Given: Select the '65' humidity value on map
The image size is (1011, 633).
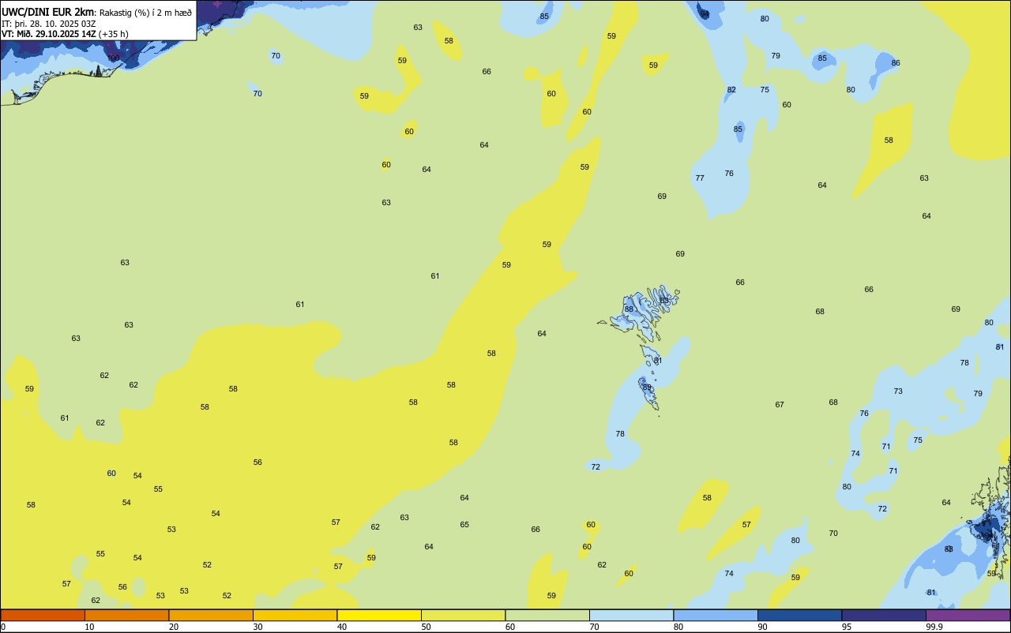Looking at the screenshot, I should pos(464,525).
